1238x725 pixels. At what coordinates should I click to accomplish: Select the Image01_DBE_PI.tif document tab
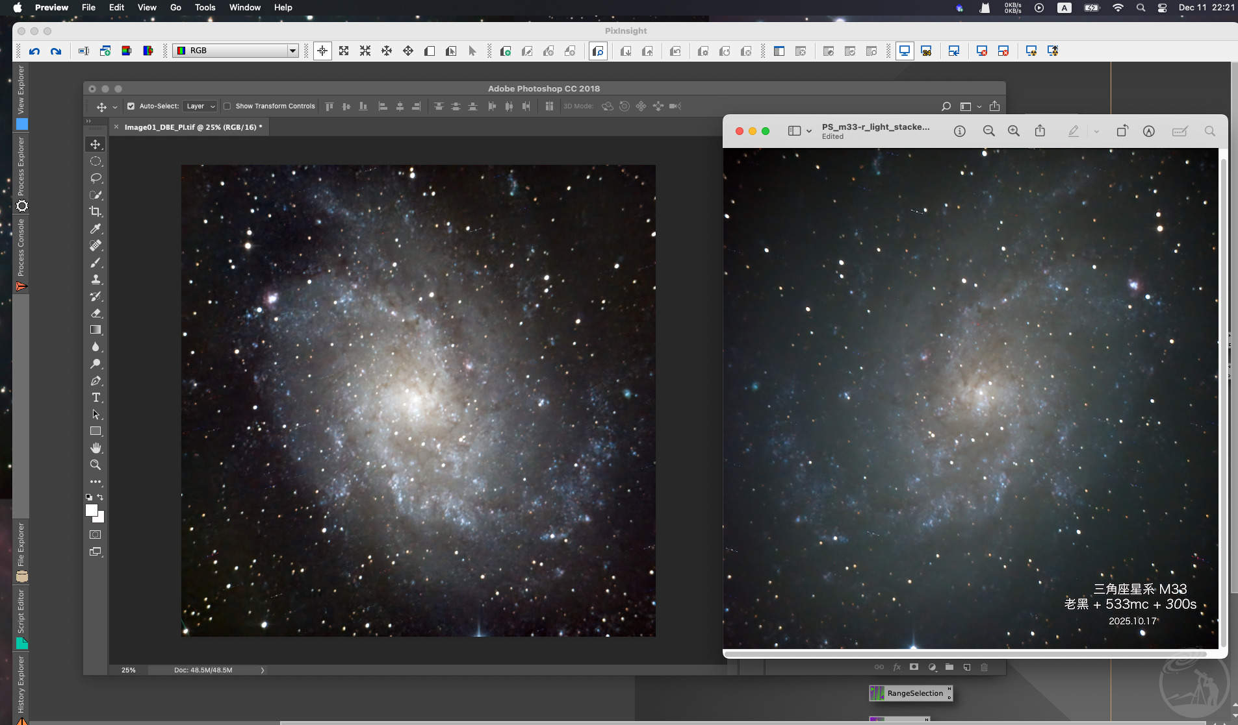click(193, 127)
